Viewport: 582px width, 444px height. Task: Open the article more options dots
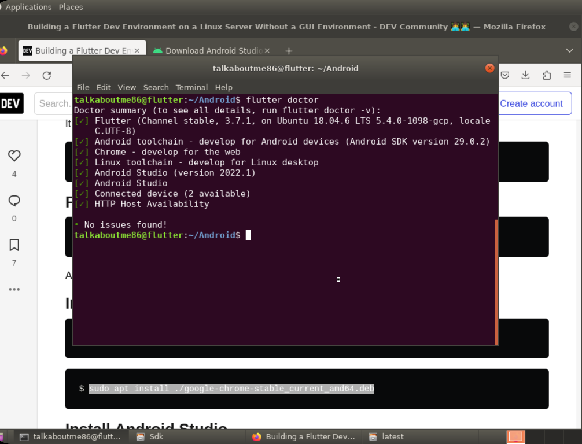[x=14, y=289]
